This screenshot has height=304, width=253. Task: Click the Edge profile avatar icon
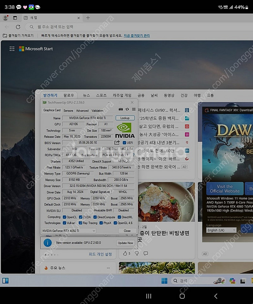tap(6, 18)
